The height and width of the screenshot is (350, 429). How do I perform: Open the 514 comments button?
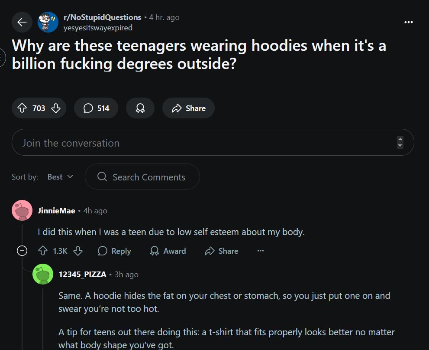(x=96, y=108)
